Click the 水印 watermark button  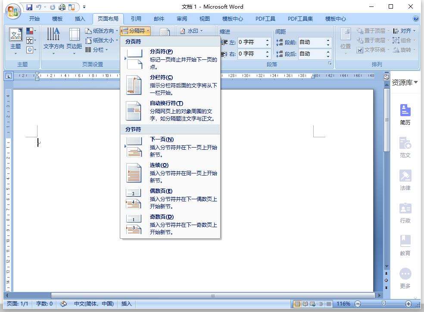(191, 31)
